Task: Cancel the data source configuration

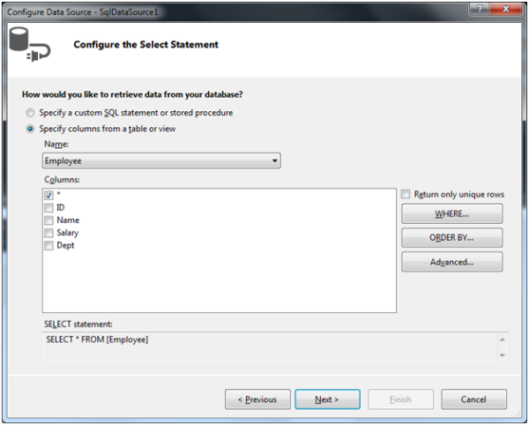Action: point(473,399)
